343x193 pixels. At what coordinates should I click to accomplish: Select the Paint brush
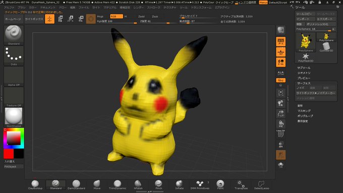(x=220, y=185)
